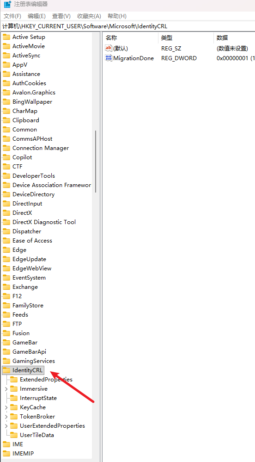The image size is (255, 462).
Task: Select the CharMap folder icon
Action: (x=6, y=111)
